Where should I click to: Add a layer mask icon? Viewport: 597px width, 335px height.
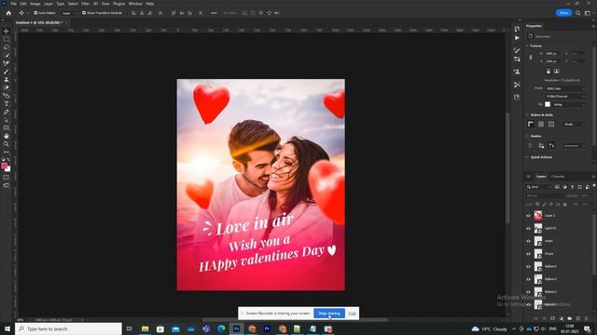pyautogui.click(x=553, y=318)
